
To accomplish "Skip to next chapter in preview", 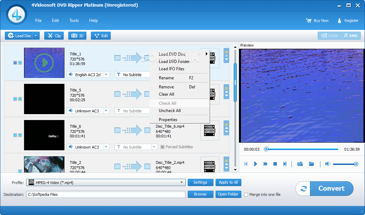I will click(x=285, y=164).
